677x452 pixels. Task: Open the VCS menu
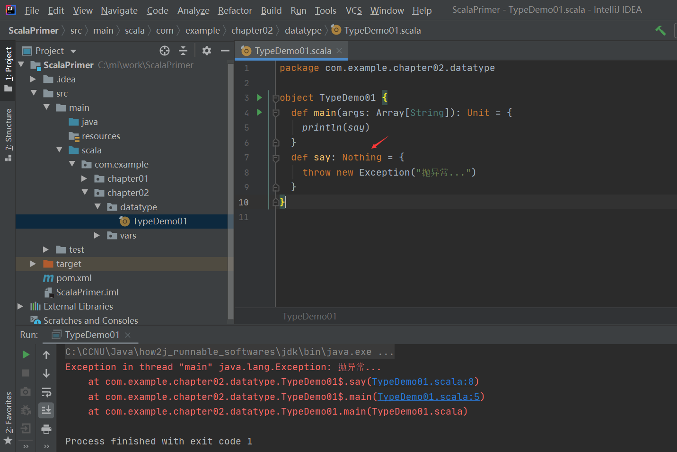click(353, 10)
